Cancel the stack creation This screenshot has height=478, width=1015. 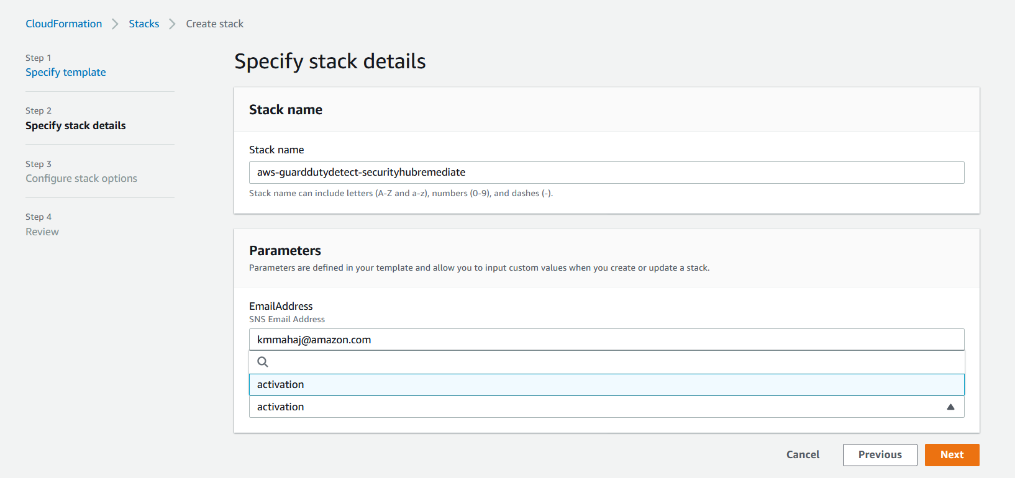(x=803, y=454)
